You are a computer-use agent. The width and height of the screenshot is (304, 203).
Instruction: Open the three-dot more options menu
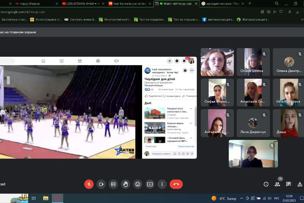[162, 184]
